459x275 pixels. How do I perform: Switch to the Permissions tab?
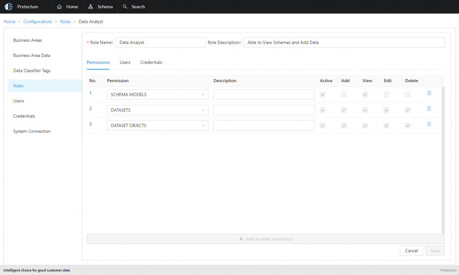98,62
